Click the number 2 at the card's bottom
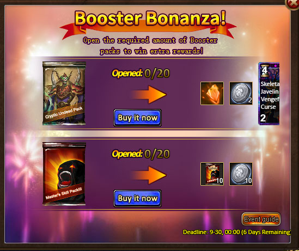 [x=263, y=118]
